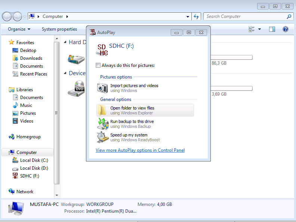
Task: Click the SDHC drive icon in AutoPlay
Action: tap(102, 50)
